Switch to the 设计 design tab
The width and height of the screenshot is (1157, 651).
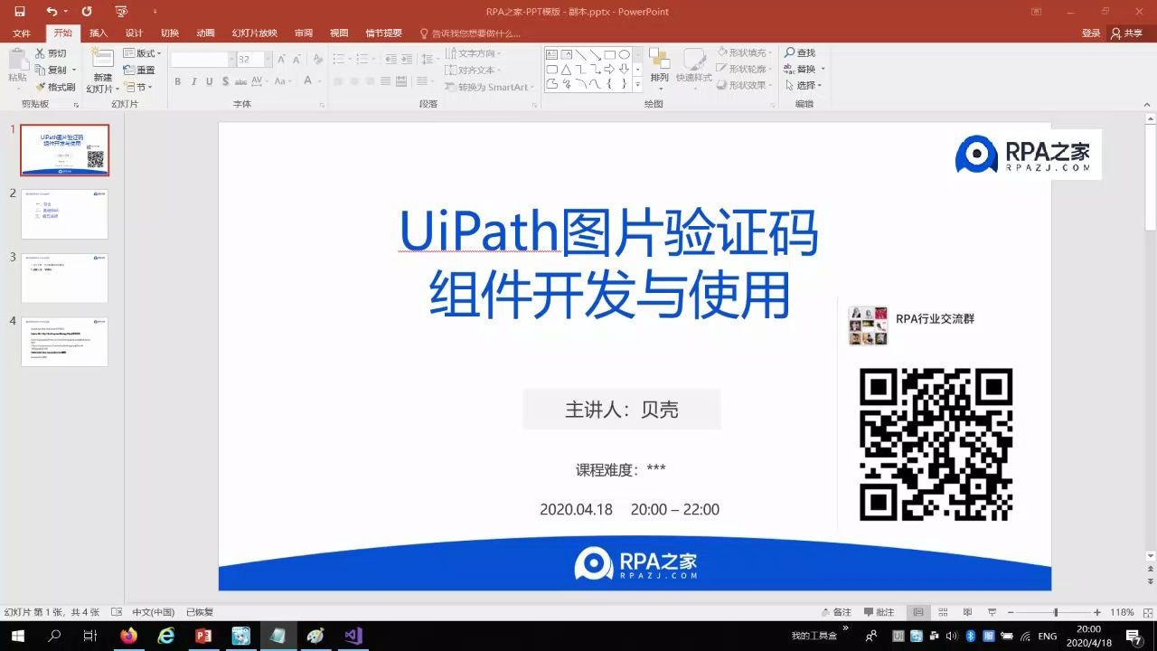coord(134,33)
